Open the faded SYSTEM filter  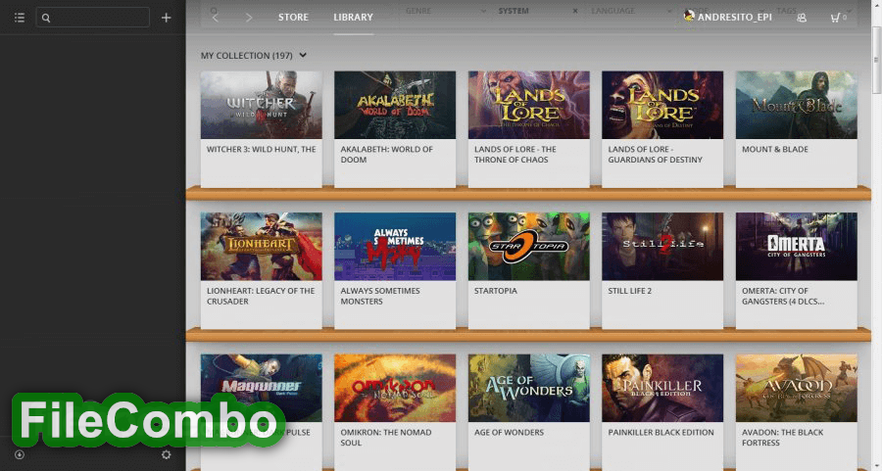[514, 11]
